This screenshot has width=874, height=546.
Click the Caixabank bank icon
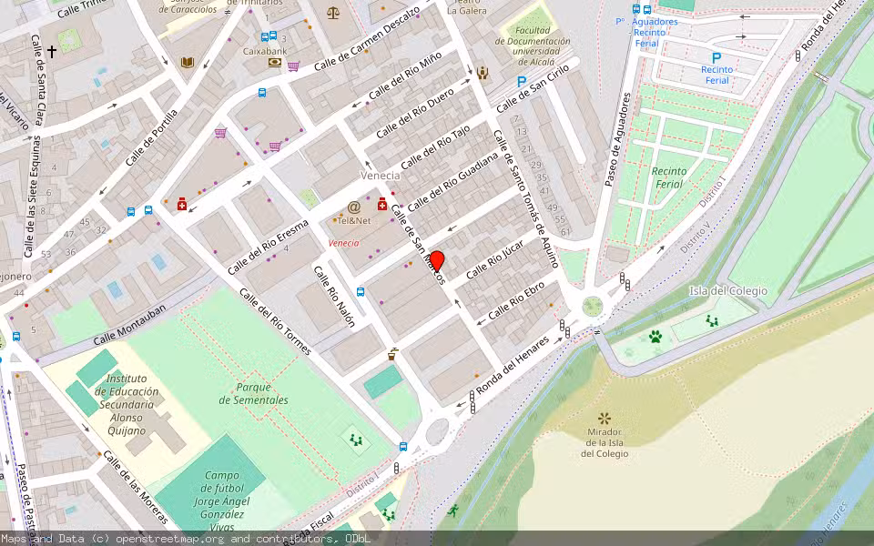point(274,63)
